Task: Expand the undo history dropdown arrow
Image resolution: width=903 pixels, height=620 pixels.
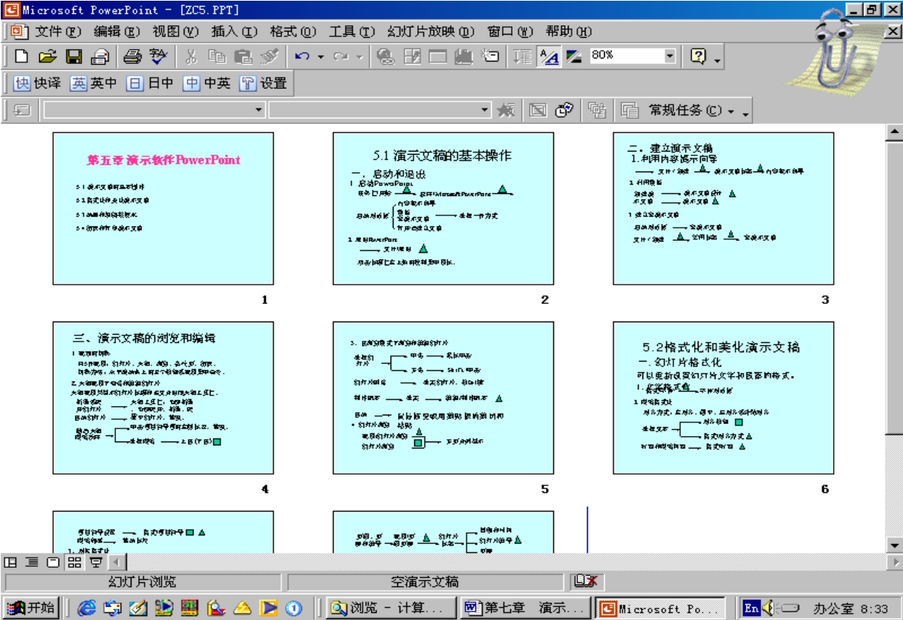Action: point(320,57)
